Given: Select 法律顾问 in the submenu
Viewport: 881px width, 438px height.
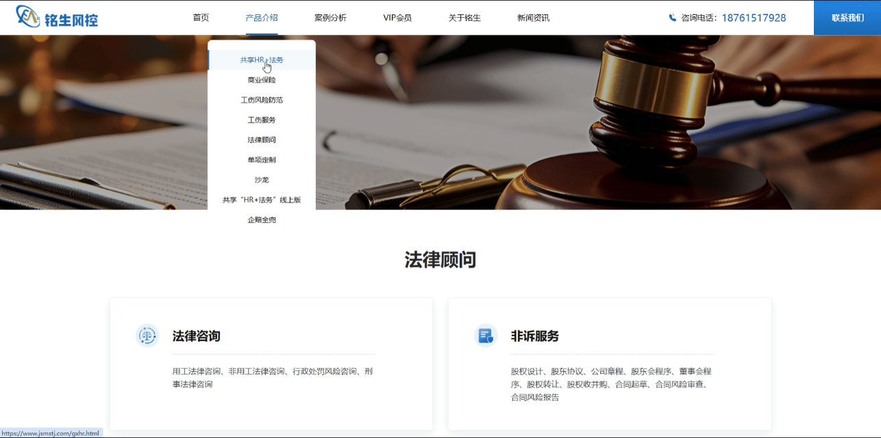Looking at the screenshot, I should [x=261, y=139].
